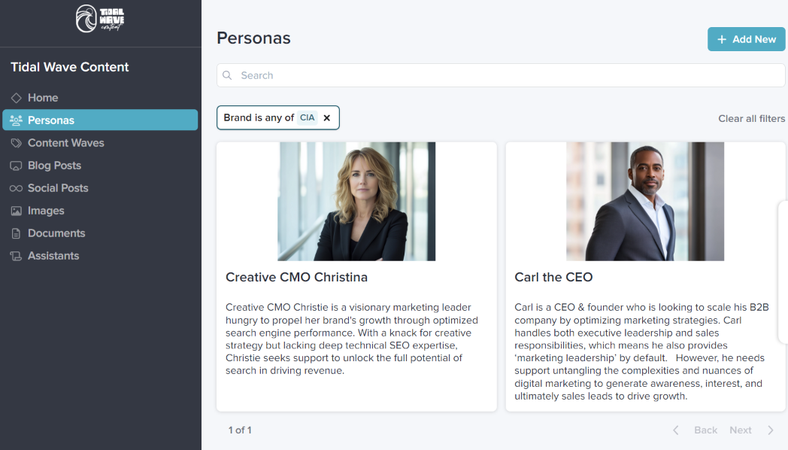Go to previous page using left chevron
Viewport: 788px width, 450px height.
point(675,430)
